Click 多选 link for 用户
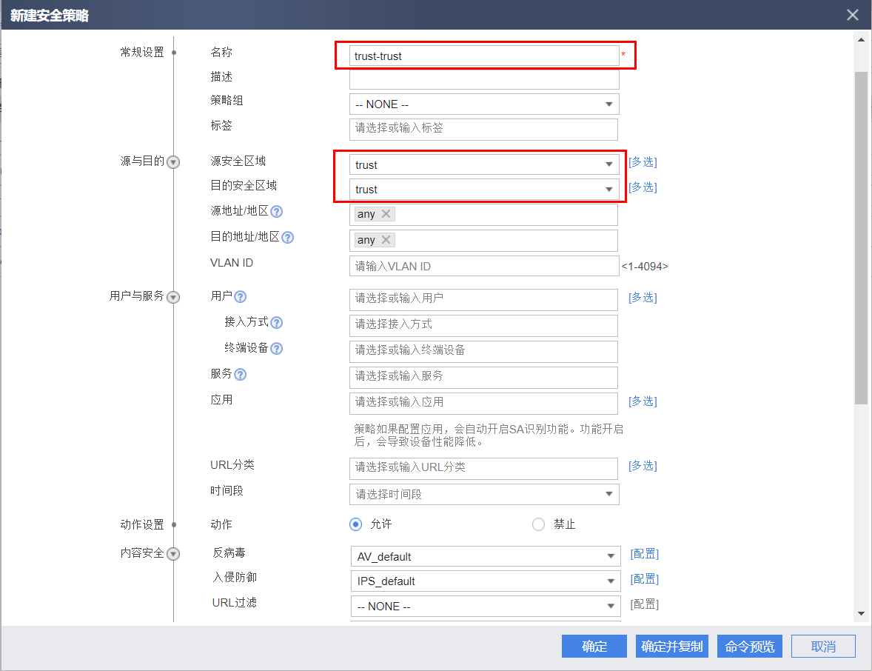 (643, 298)
